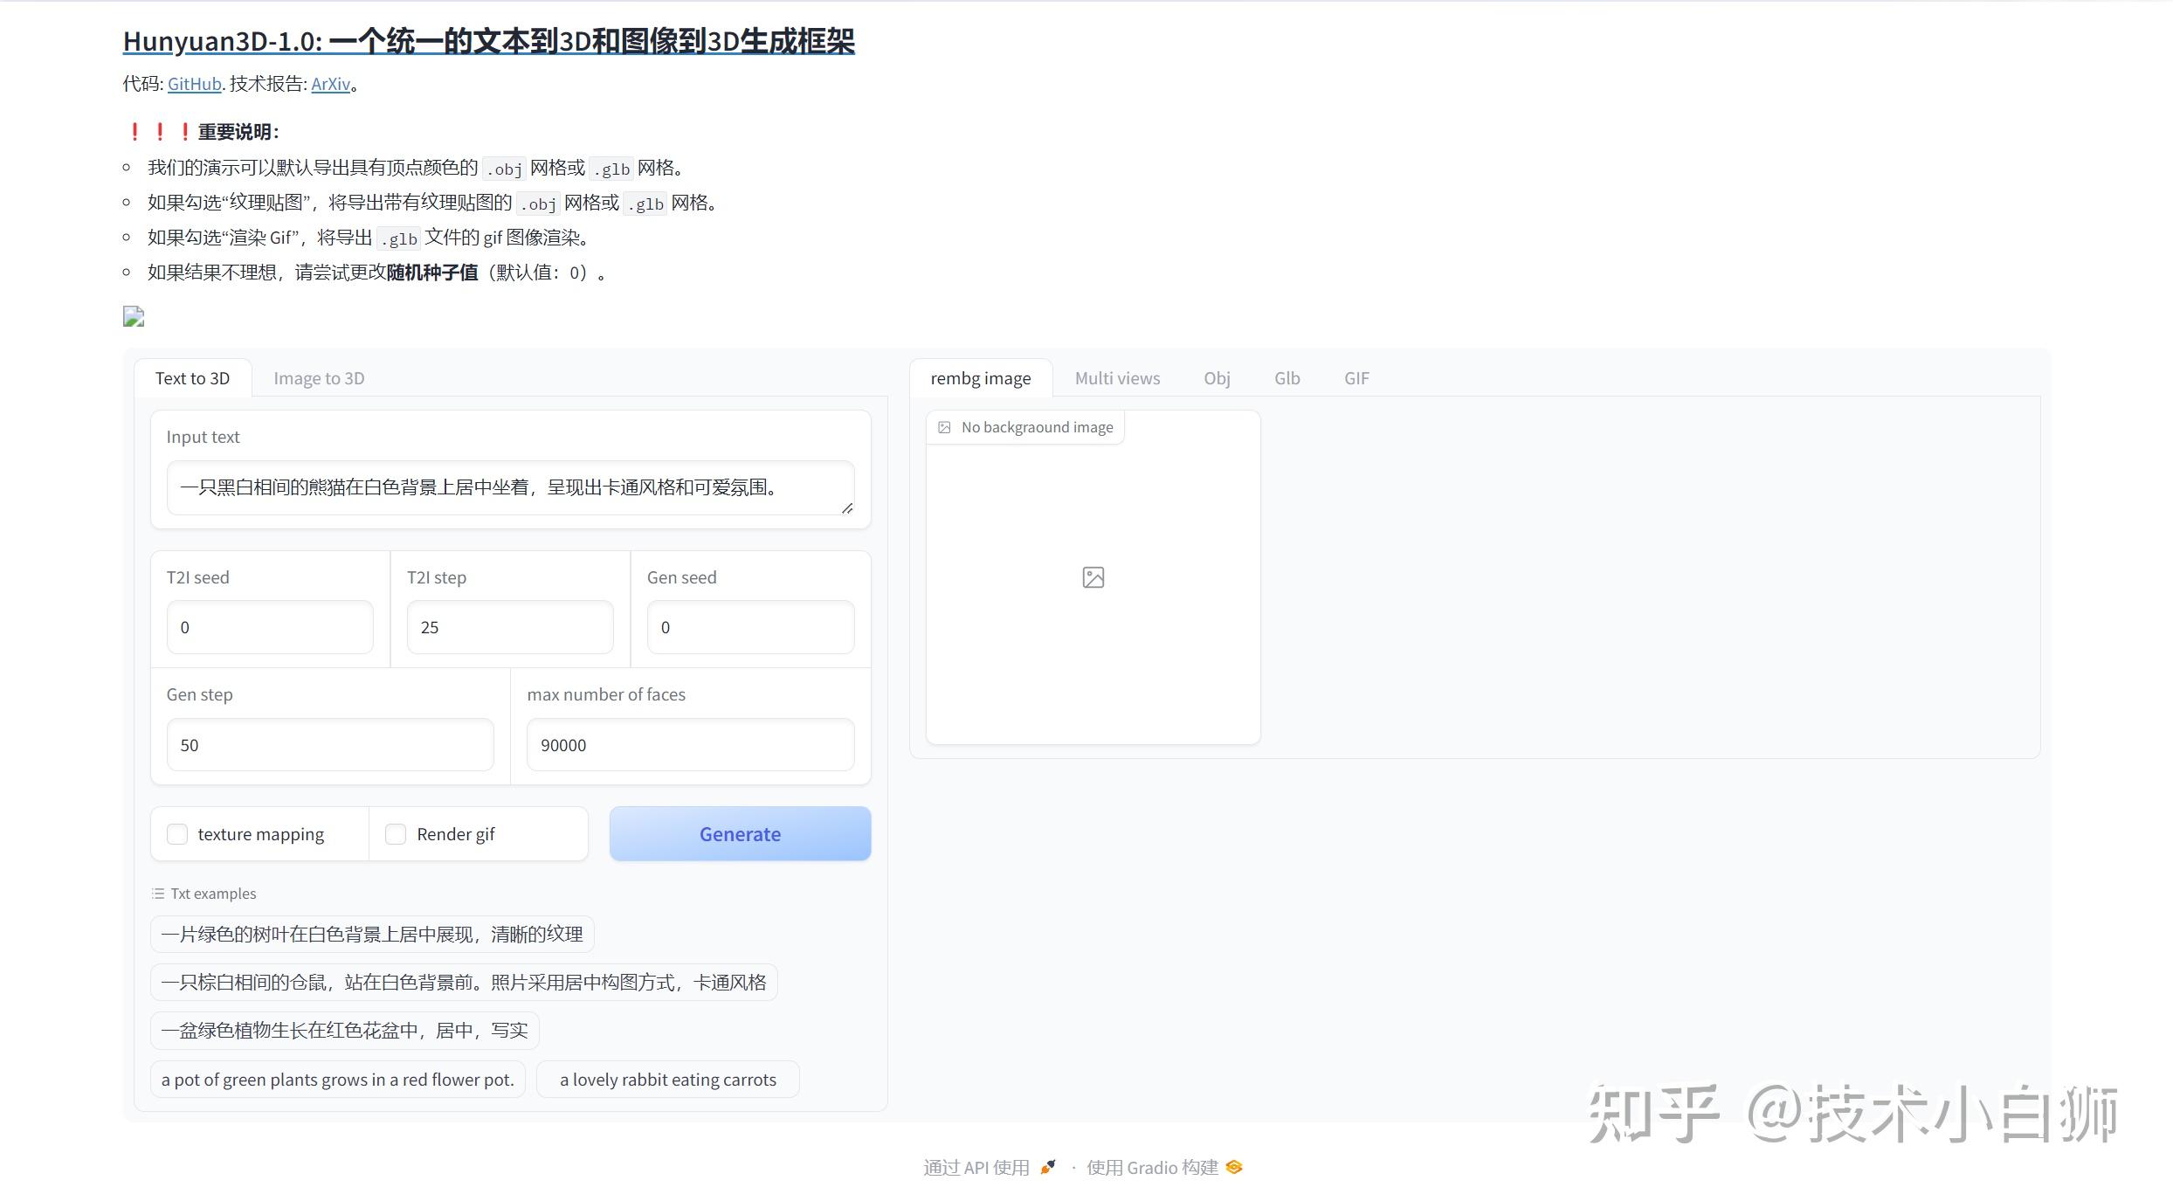Open the GitHub link
2173x1201 pixels.
pyautogui.click(x=193, y=84)
